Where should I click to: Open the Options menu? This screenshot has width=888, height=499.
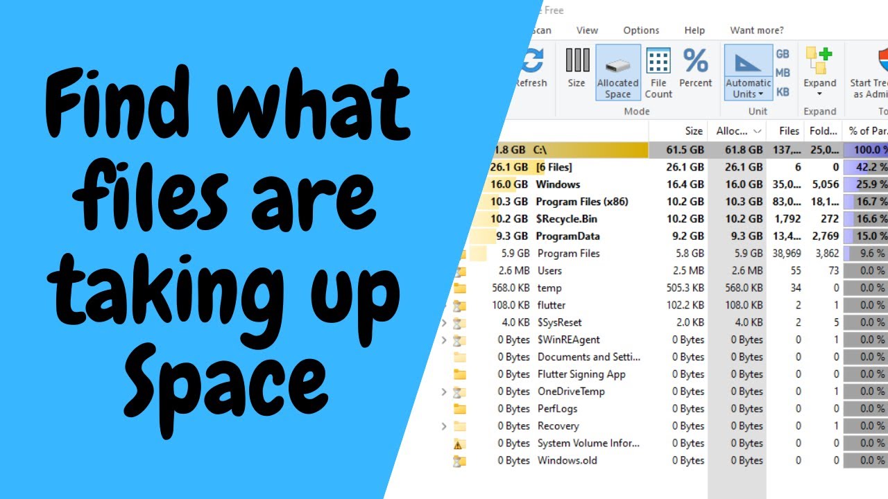pos(641,30)
